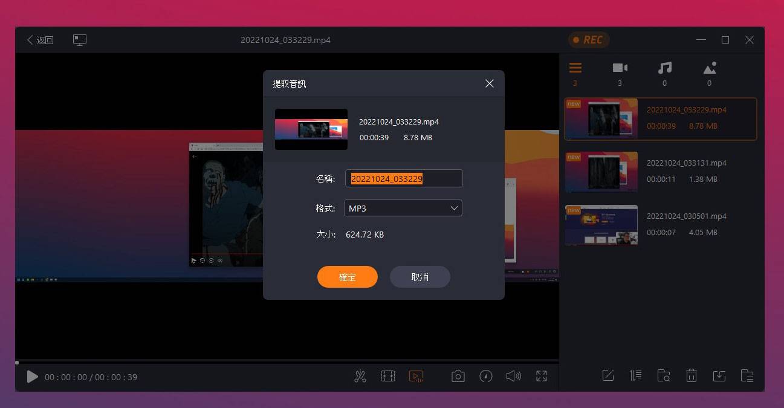Switch to the audio music note tab

664,68
